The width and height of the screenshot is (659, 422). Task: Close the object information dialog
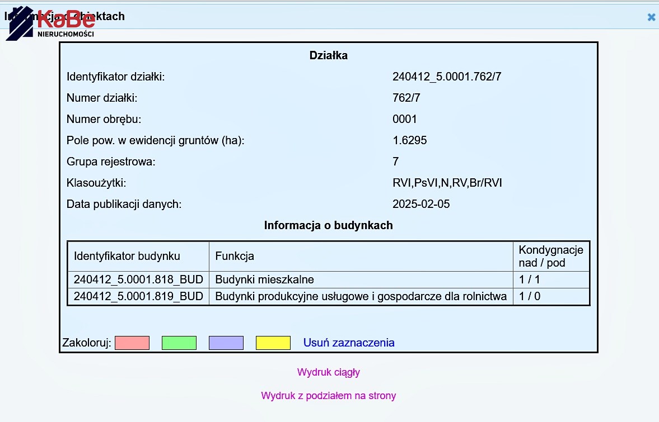click(651, 17)
